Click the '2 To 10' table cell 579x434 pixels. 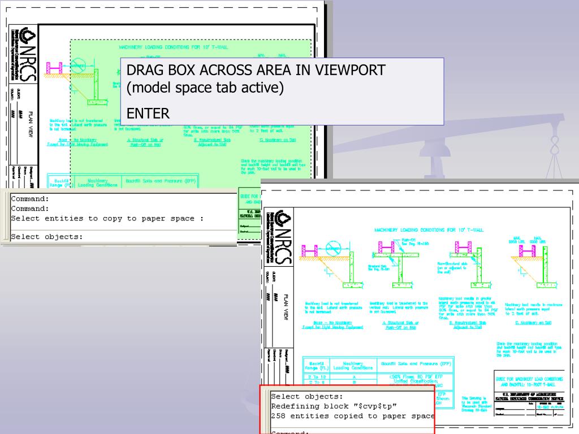(317, 377)
